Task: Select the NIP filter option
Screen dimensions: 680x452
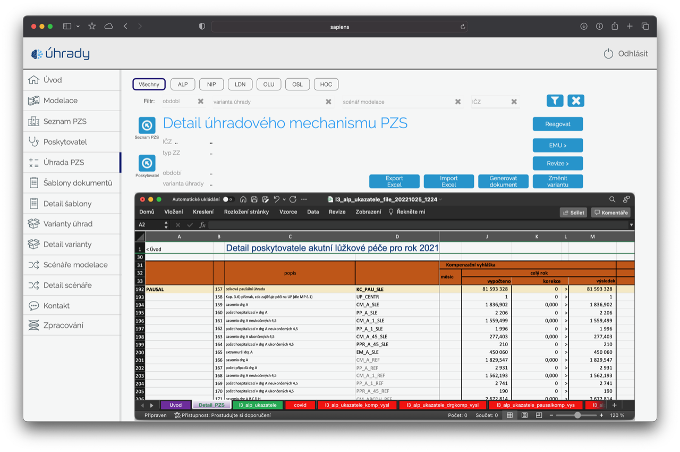Action: 211,85
